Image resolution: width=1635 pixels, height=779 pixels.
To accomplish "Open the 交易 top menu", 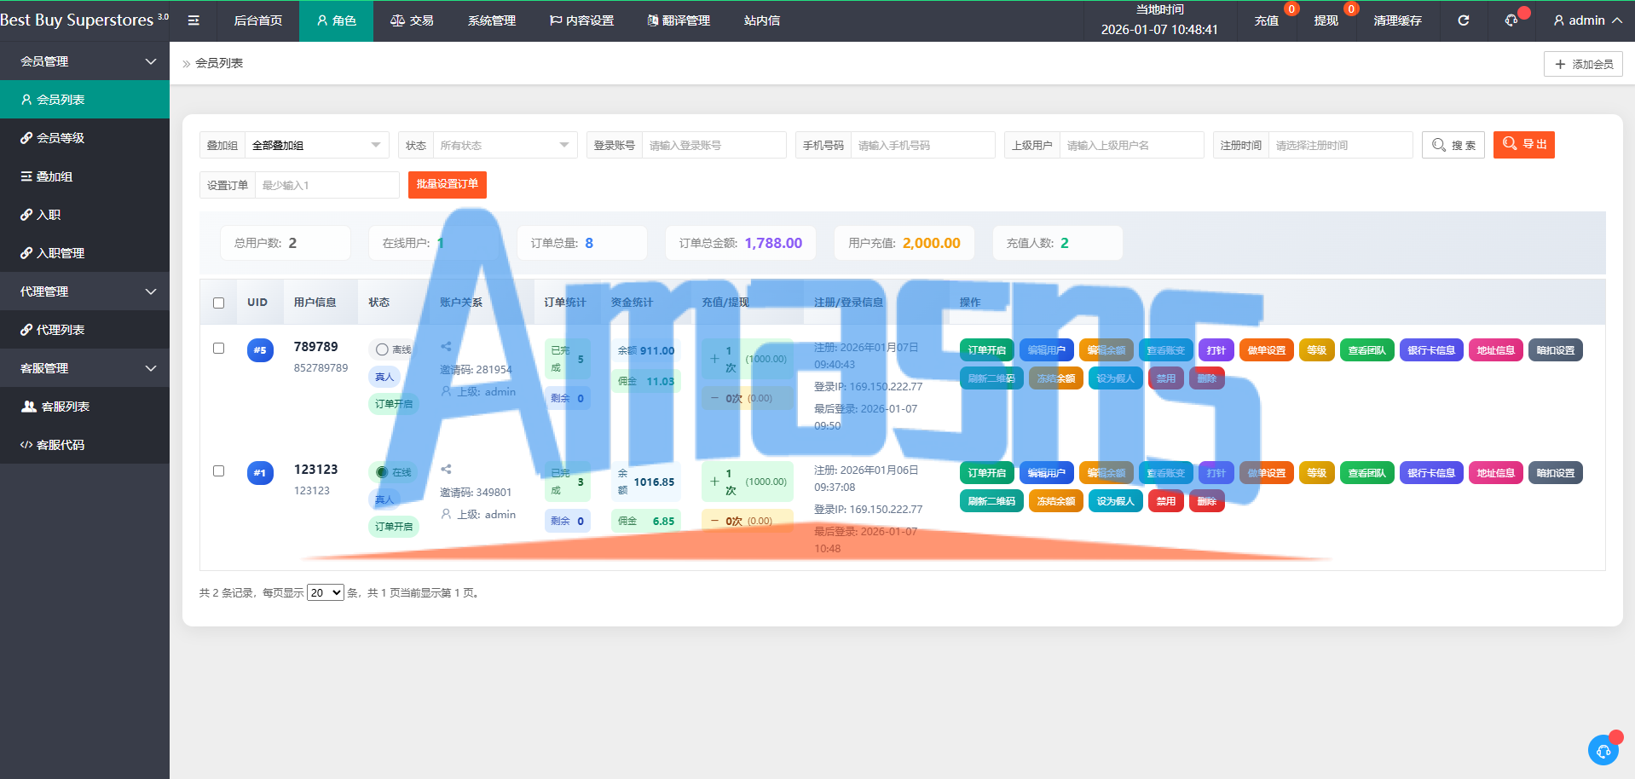I will 412,20.
